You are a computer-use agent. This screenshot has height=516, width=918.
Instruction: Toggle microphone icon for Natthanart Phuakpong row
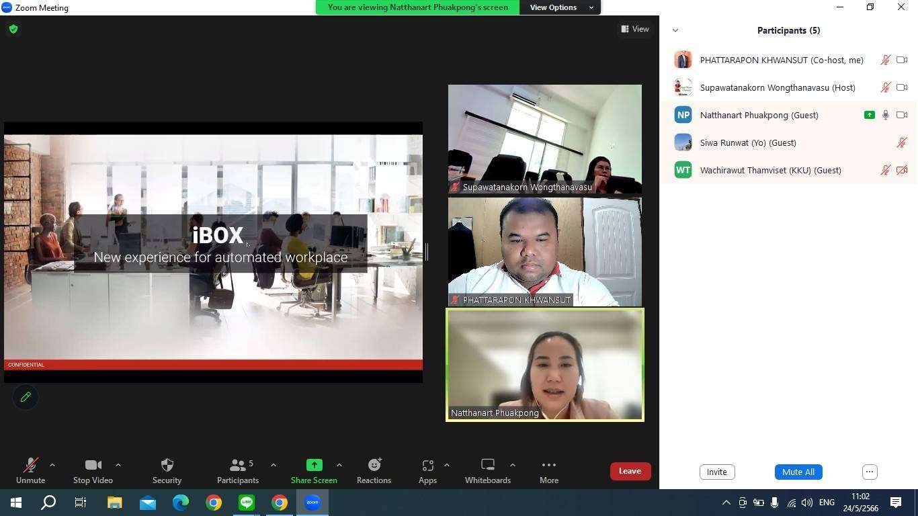(886, 115)
